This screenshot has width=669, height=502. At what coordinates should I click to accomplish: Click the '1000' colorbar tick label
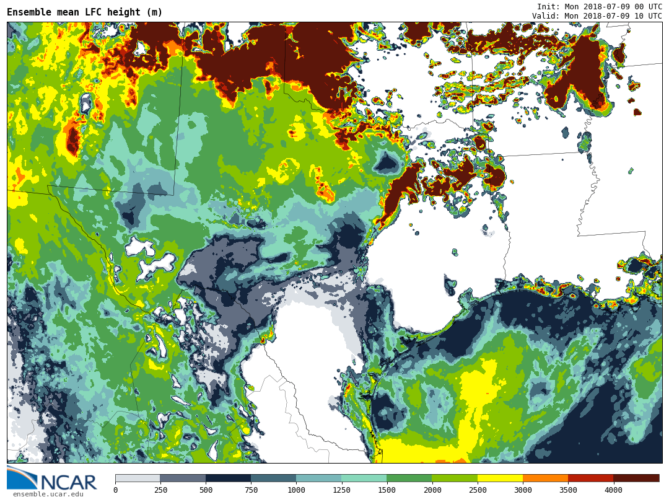pyautogui.click(x=296, y=490)
